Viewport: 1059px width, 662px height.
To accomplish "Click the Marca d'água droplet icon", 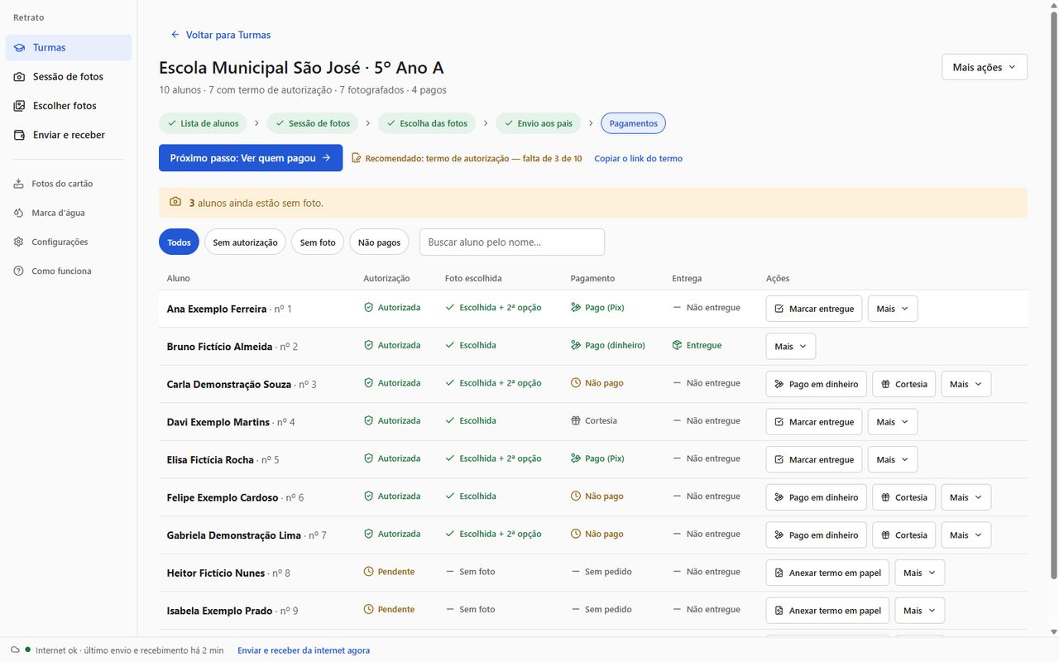I will 18,213.
